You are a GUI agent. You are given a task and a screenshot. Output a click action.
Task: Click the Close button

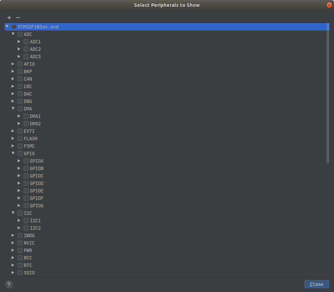(x=317, y=284)
